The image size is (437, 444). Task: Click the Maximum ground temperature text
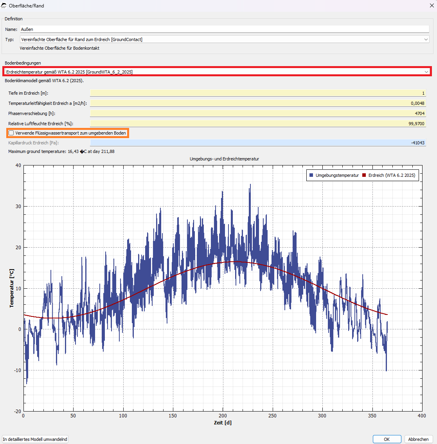[61, 151]
